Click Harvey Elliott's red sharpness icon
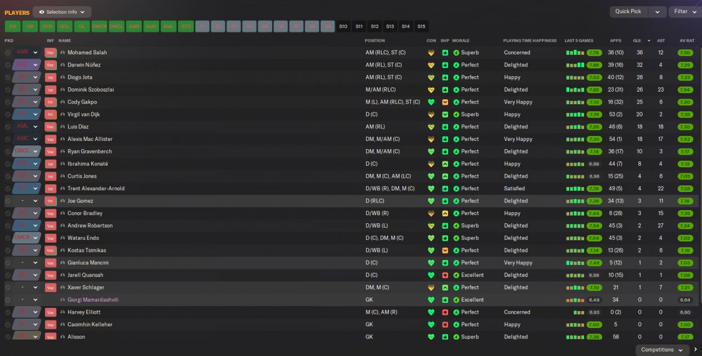This screenshot has width=702, height=356. click(445, 312)
